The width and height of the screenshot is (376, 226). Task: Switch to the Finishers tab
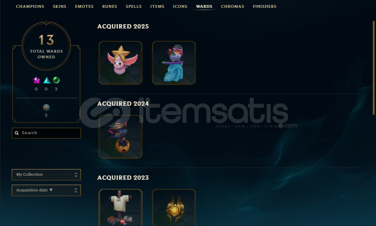coord(265,6)
